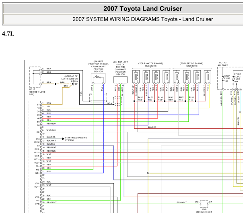This screenshot has height=213, width=243.
Task: Click pin '4 BLU' wire label
Action: click(x=47, y=113)
